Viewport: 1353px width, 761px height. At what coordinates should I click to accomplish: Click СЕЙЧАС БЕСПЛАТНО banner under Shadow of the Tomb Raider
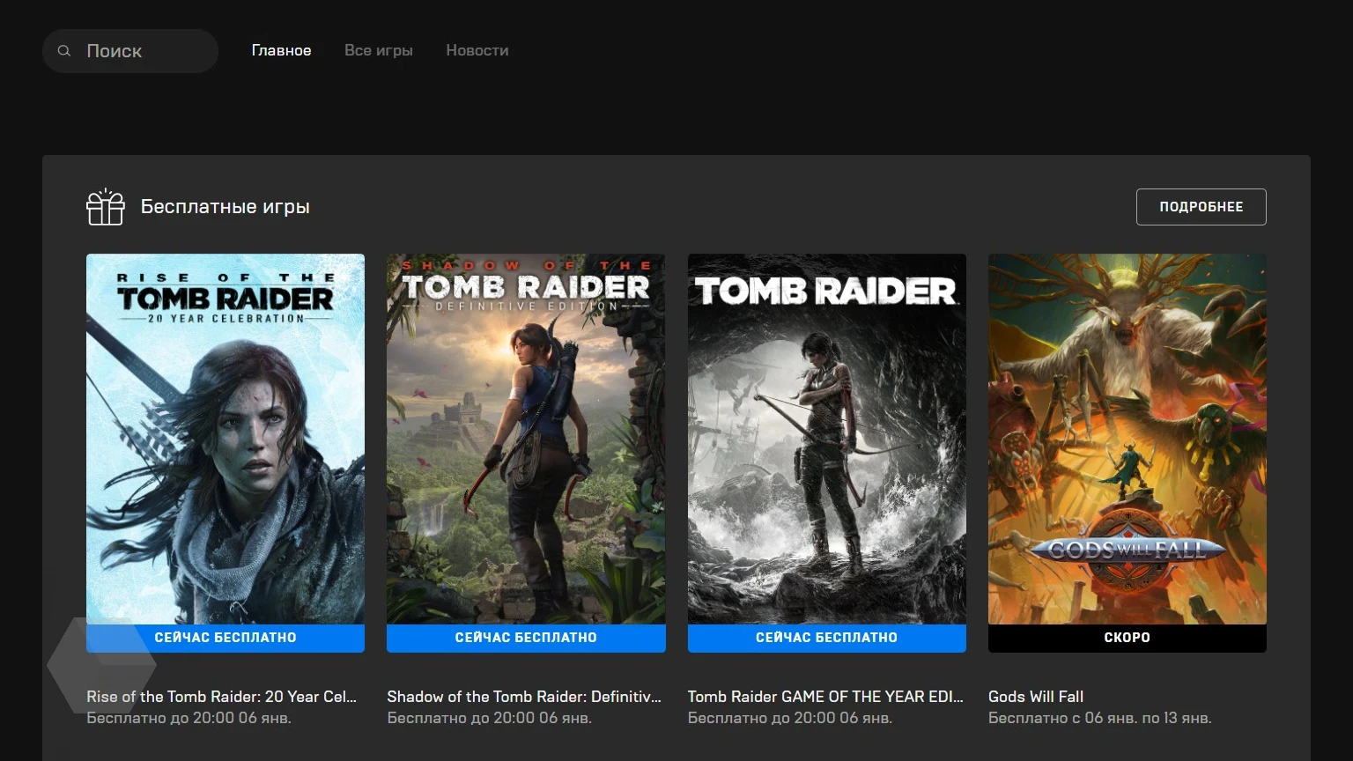[x=526, y=639]
